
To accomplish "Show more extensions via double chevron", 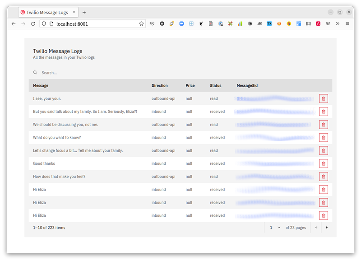I will coord(338,23).
